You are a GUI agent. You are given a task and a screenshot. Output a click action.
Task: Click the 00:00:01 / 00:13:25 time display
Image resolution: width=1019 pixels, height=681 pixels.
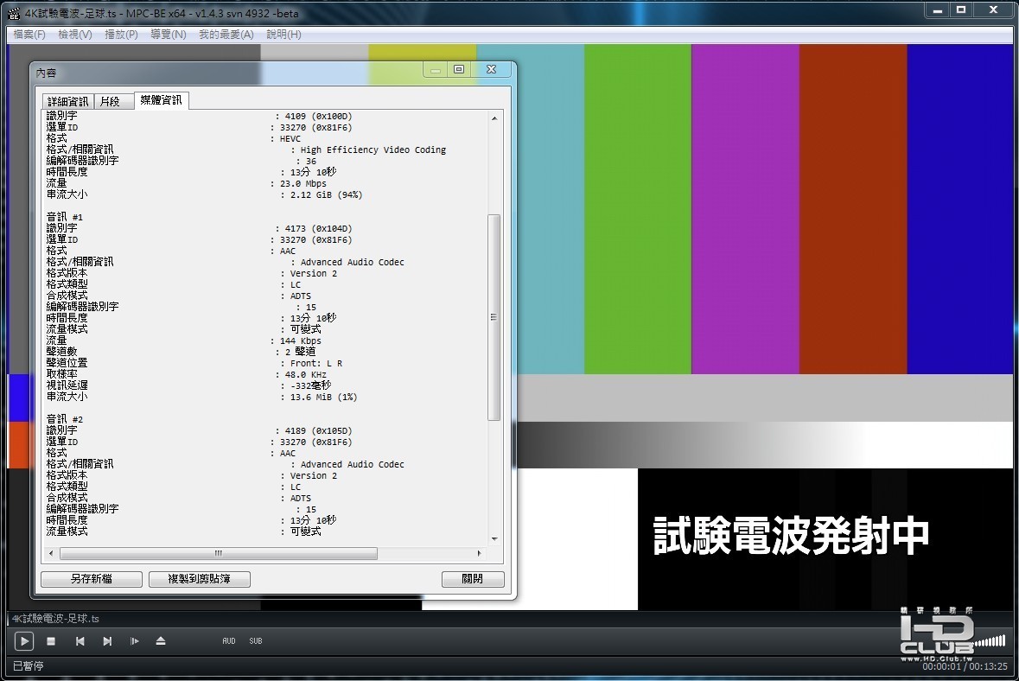pos(965,666)
